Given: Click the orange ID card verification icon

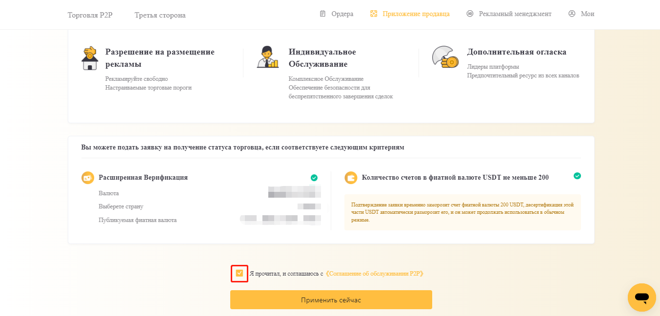Looking at the screenshot, I should click(x=88, y=178).
